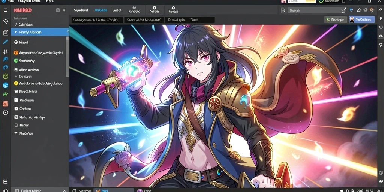This screenshot has width=384, height=192.
Task: Open the second menu in the title bar
Action: point(28,1)
